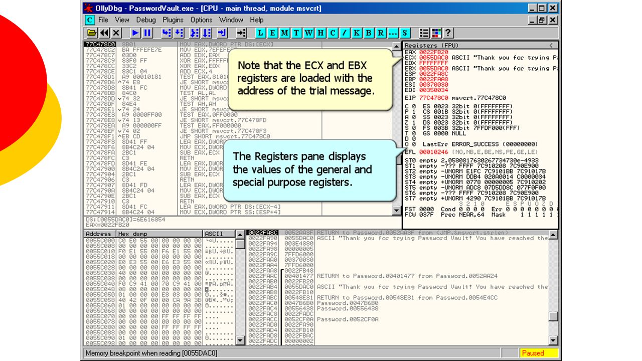
Task: Open the Window menu
Action: coord(231,20)
